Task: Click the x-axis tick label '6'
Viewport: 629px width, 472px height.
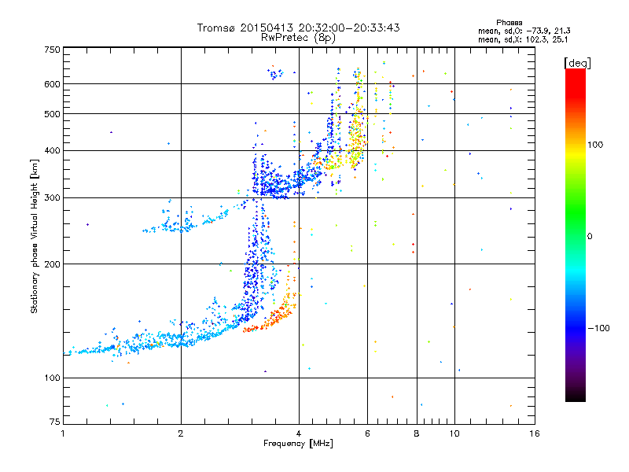Action: [367, 433]
